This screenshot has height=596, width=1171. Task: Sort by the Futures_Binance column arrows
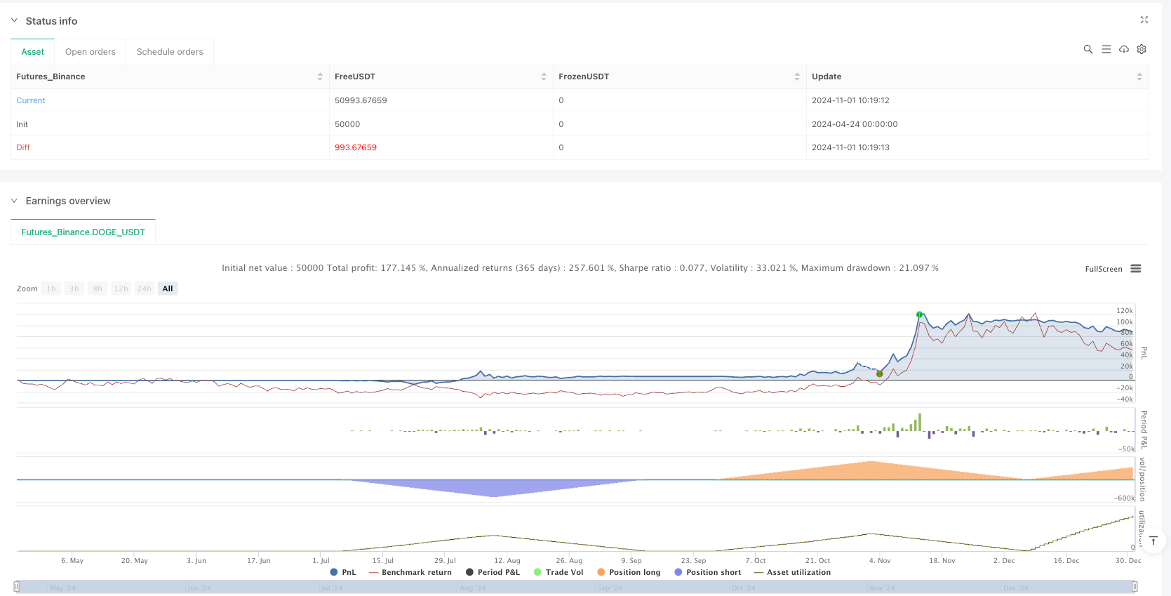320,77
